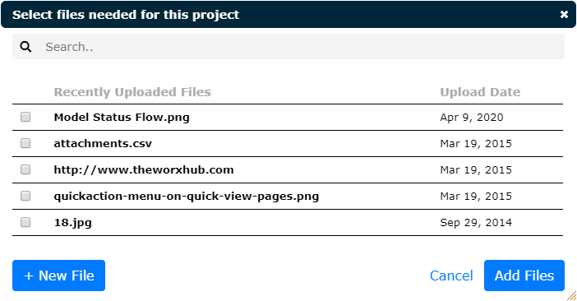Cancel the file selection

pyautogui.click(x=451, y=276)
